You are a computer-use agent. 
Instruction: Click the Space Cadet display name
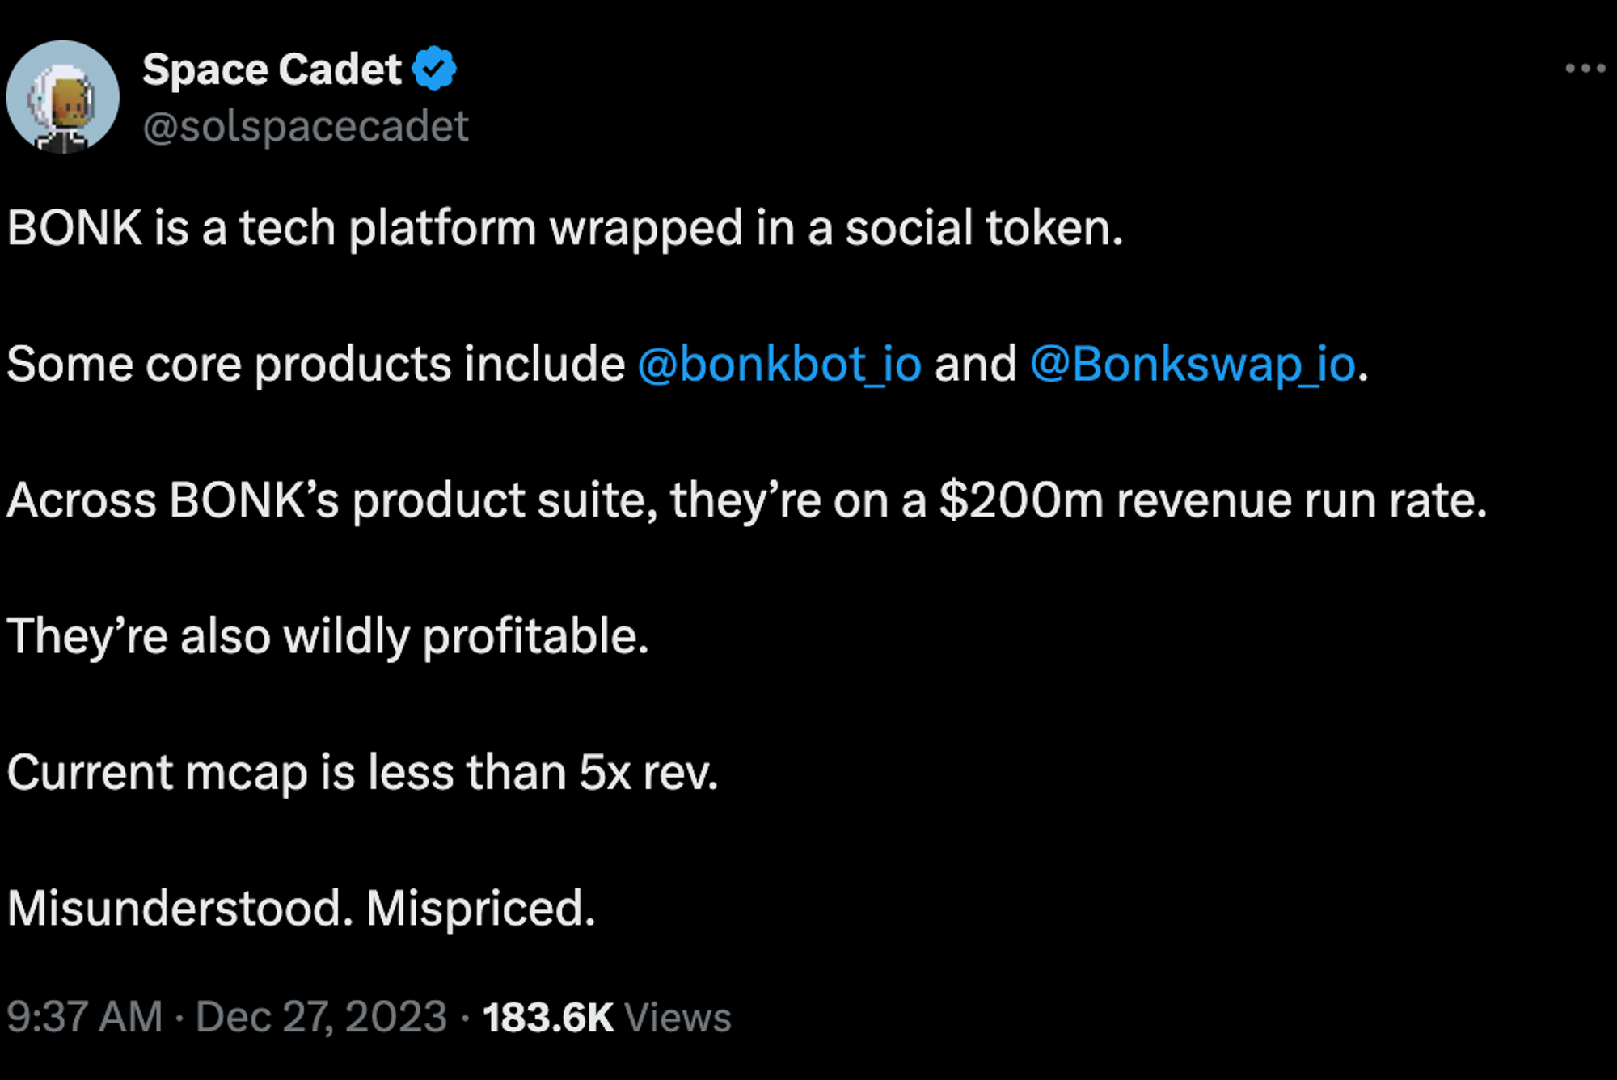(x=272, y=70)
